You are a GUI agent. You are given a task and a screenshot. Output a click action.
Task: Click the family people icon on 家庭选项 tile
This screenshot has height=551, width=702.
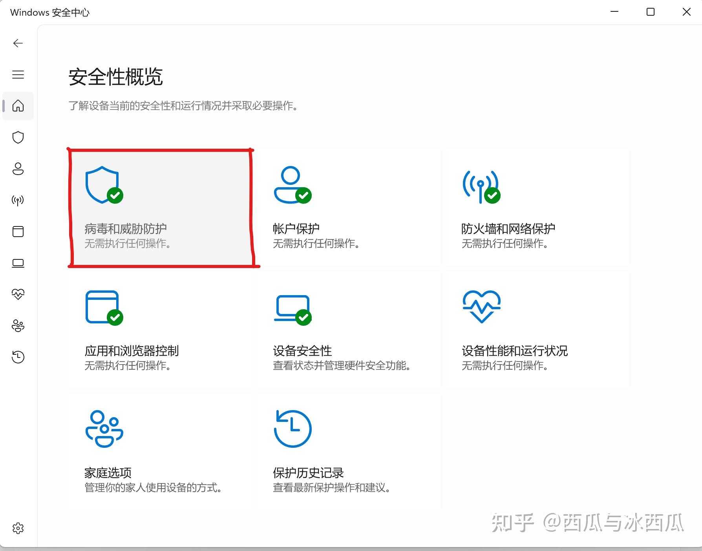click(x=104, y=429)
